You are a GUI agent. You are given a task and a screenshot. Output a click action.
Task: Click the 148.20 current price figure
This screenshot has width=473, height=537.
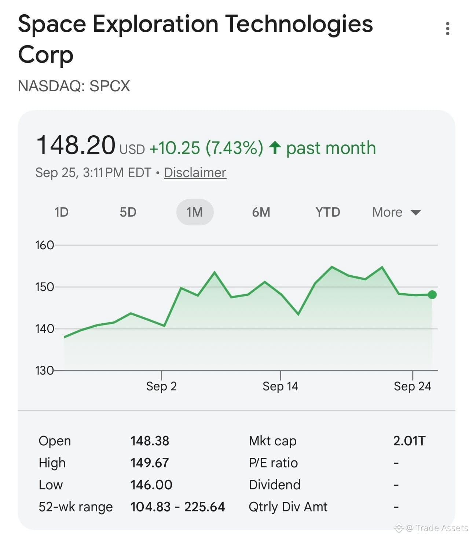click(76, 145)
